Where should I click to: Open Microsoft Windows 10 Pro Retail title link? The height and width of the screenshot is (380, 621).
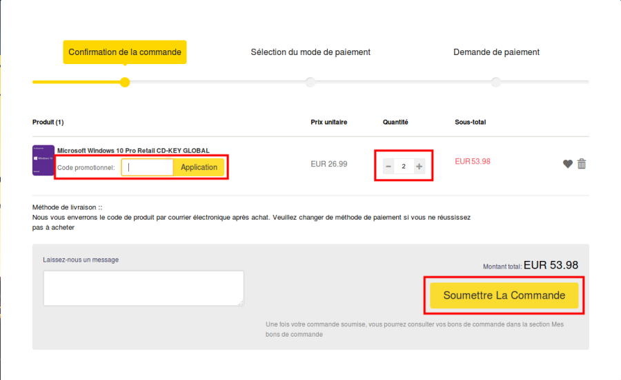[133, 151]
